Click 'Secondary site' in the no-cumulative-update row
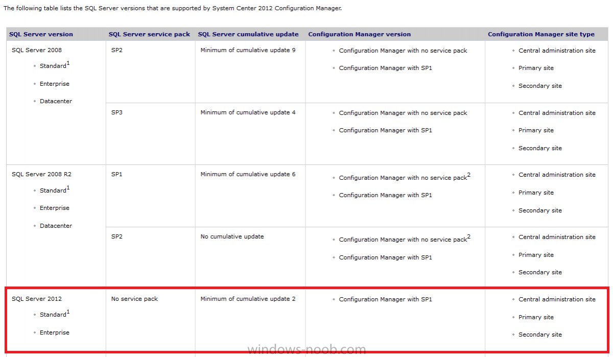 point(540,272)
